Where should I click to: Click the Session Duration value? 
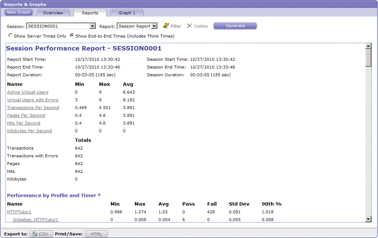pyautogui.click(x=210, y=75)
